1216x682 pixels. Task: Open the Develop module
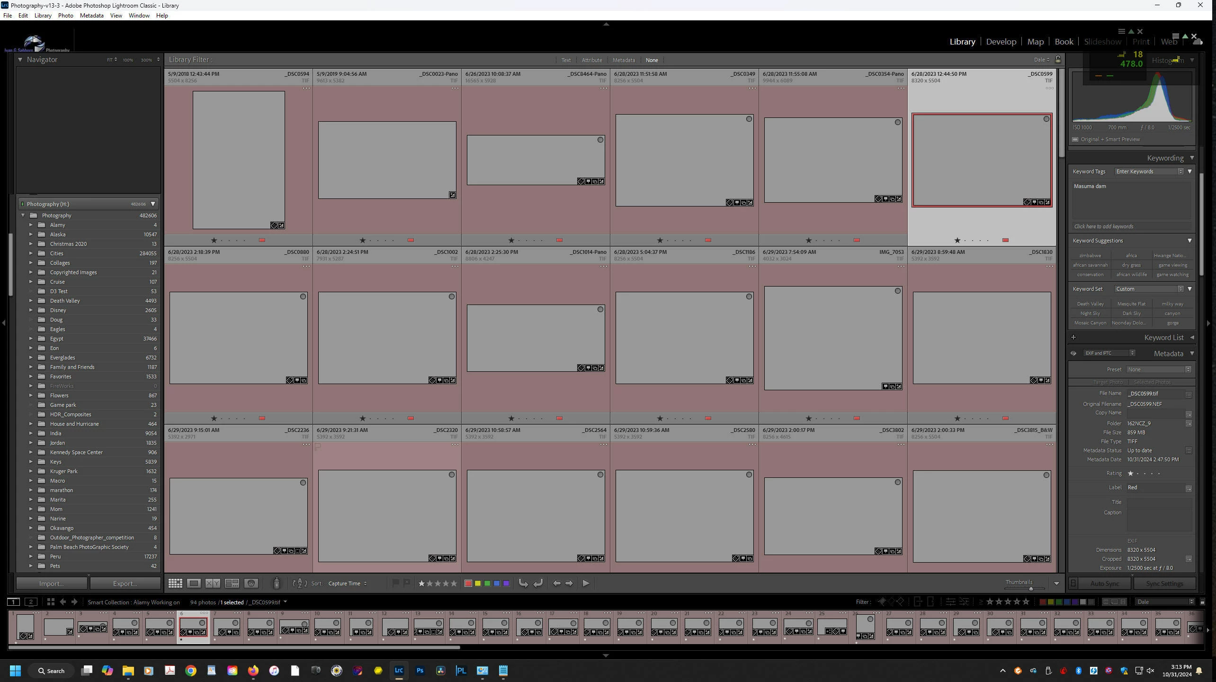click(1001, 42)
